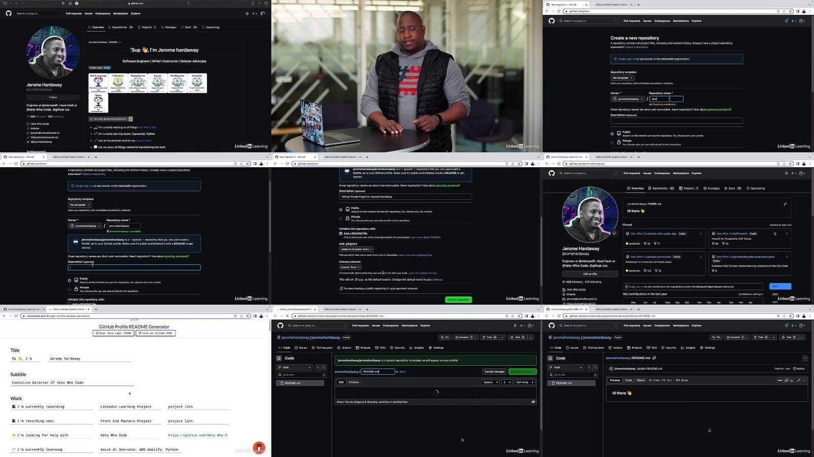Select the Public radio in the top-right frame

(x=612, y=134)
